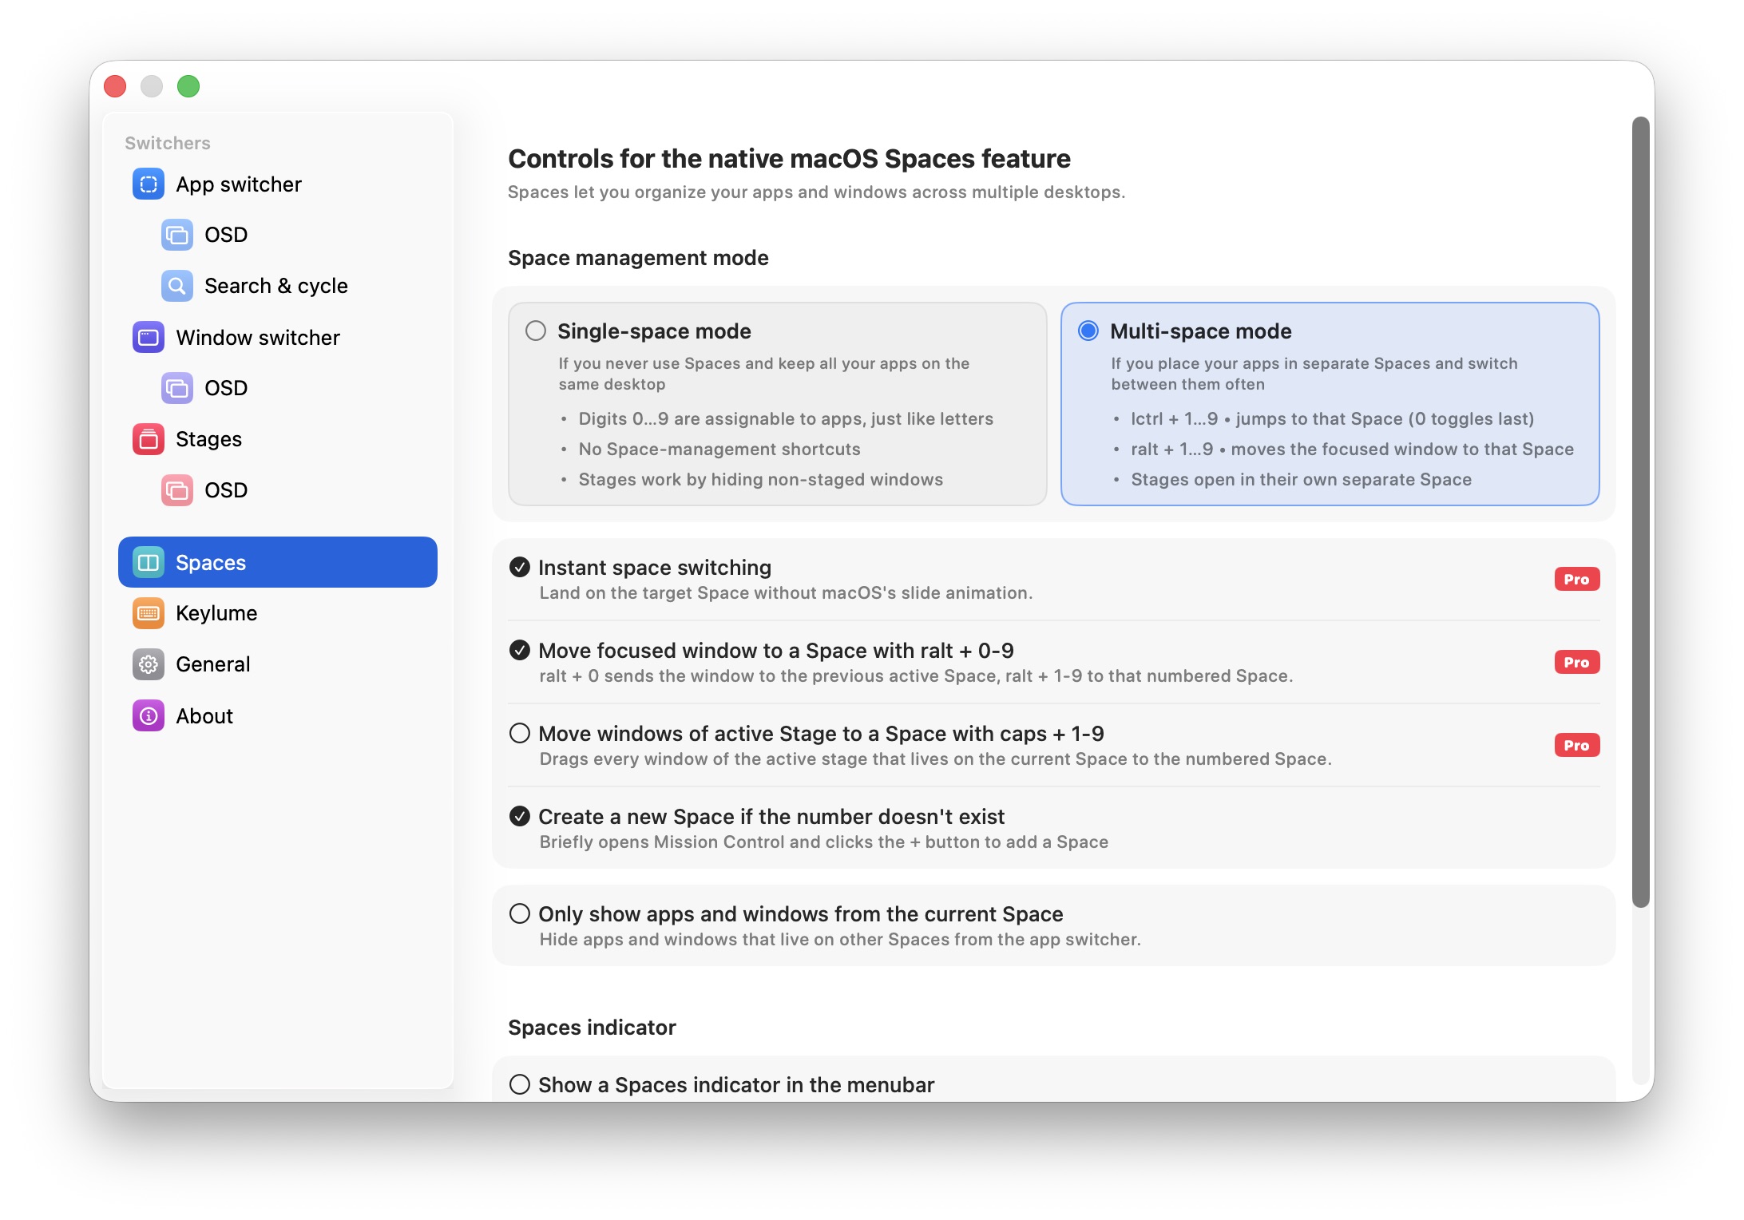
Task: Enable Only show apps from current Space
Action: pyautogui.click(x=520, y=914)
